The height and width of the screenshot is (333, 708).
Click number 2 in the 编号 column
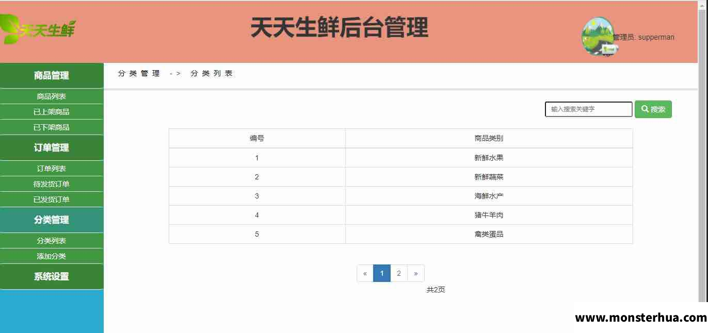tap(257, 177)
